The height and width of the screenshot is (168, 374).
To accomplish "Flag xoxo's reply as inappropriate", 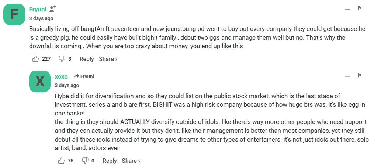I will [x=360, y=76].
